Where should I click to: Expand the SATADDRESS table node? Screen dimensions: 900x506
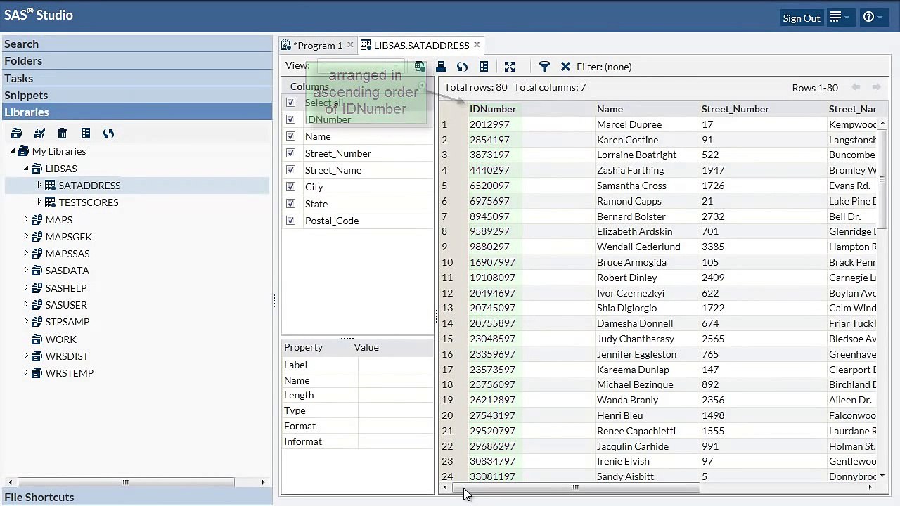coord(39,186)
